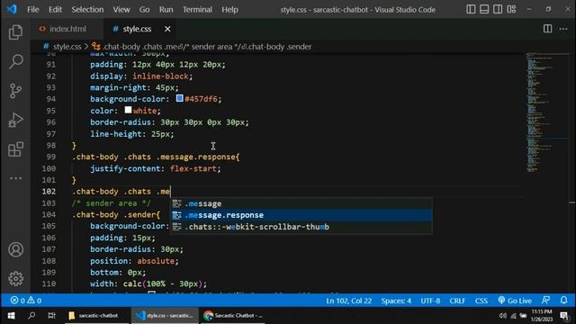Click line number 99 in the gutter
Viewport: 576px width, 324px height.
tap(50, 157)
